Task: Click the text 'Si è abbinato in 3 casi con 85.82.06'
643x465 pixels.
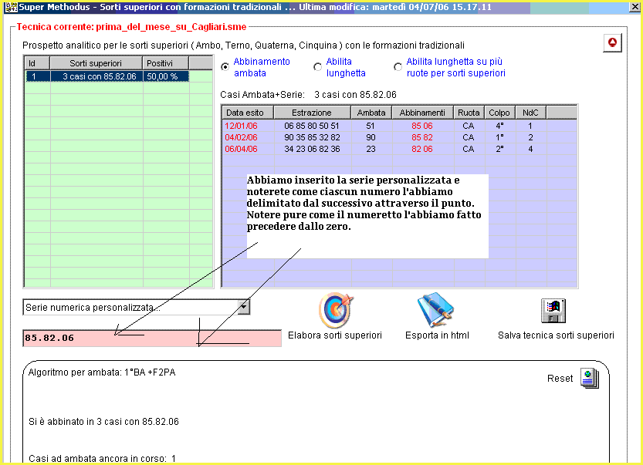Action: click(103, 422)
